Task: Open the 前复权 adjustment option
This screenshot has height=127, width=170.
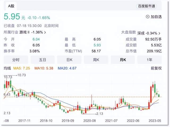Action: click(156, 68)
